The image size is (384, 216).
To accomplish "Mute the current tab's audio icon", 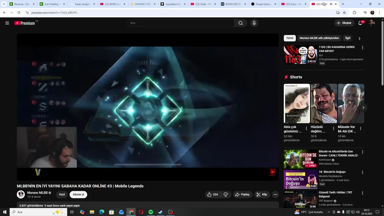I will point(331,4).
